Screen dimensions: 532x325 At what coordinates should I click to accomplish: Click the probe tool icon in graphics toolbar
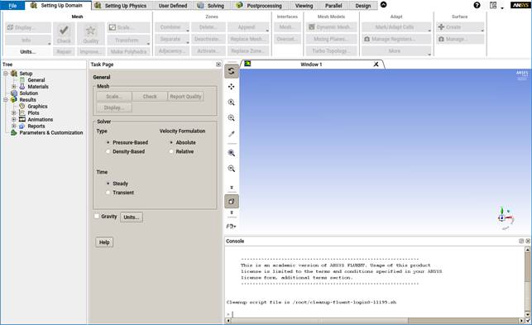pos(232,134)
